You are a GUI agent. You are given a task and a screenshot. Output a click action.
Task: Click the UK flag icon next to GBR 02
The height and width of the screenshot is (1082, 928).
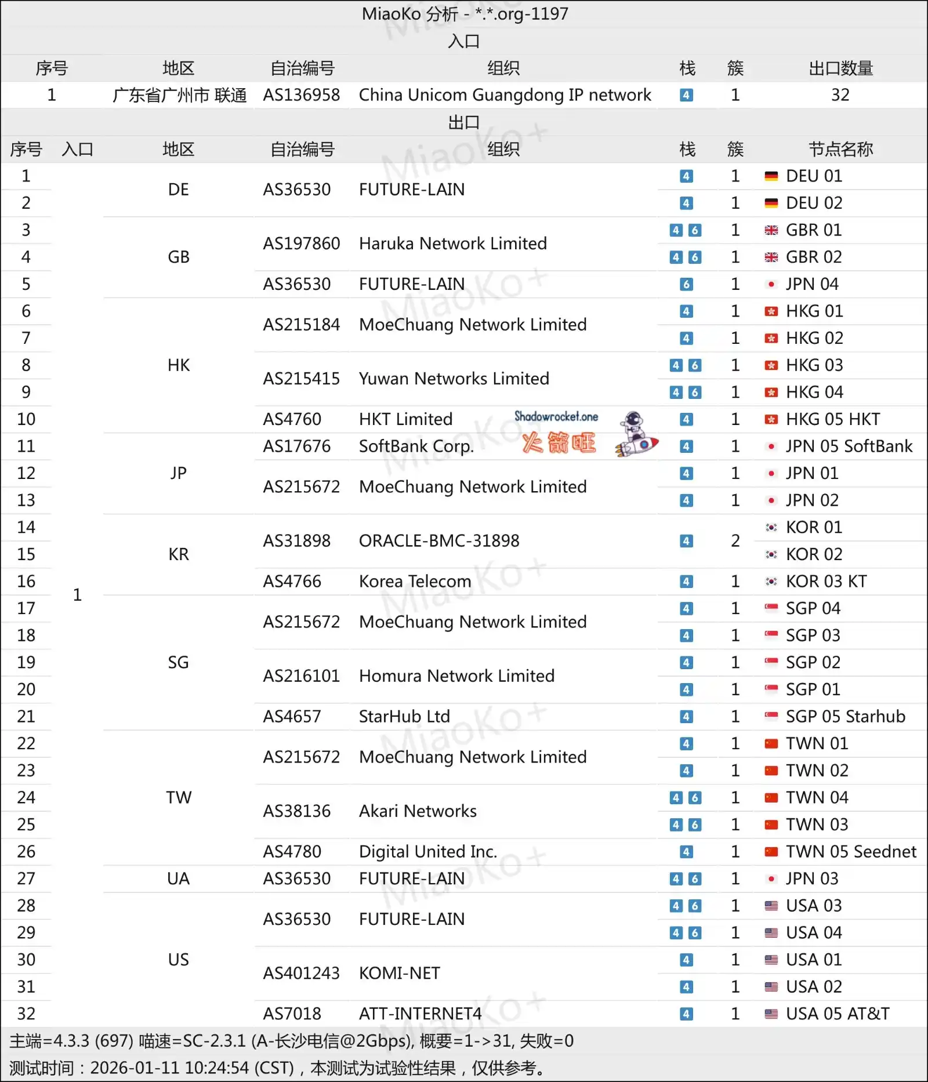coord(771,257)
